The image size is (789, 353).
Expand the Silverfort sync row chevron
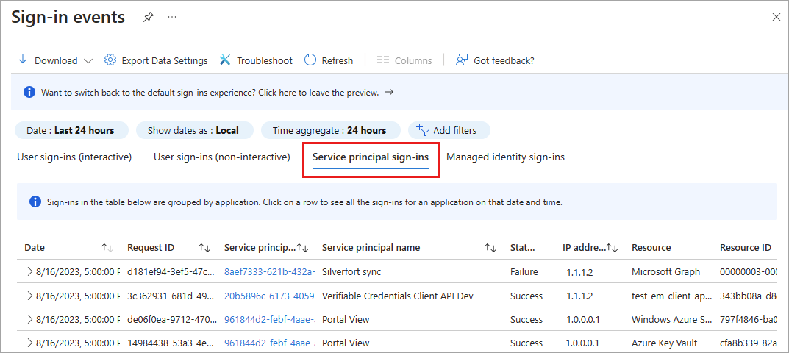point(29,271)
